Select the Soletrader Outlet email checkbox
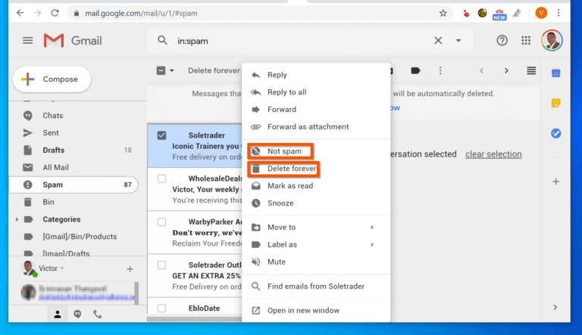The height and width of the screenshot is (335, 582). coord(161,265)
